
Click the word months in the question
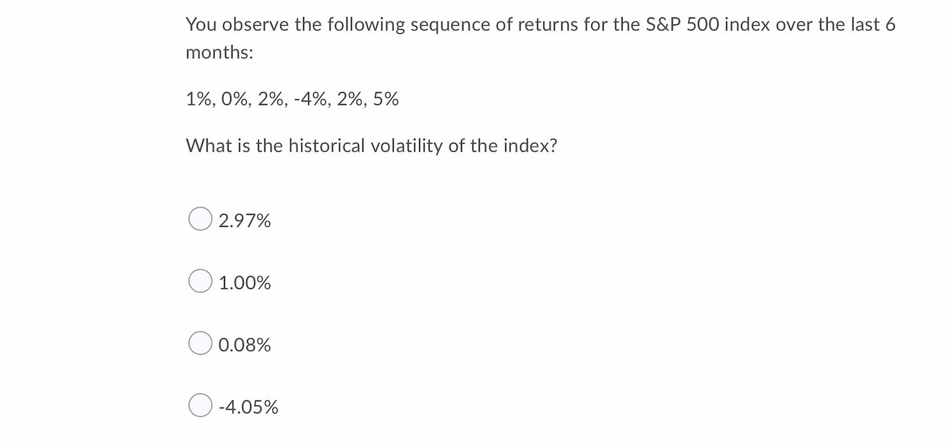tap(215, 53)
